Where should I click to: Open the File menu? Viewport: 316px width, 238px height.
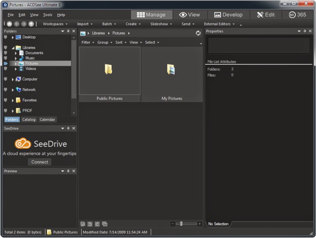tap(11, 15)
